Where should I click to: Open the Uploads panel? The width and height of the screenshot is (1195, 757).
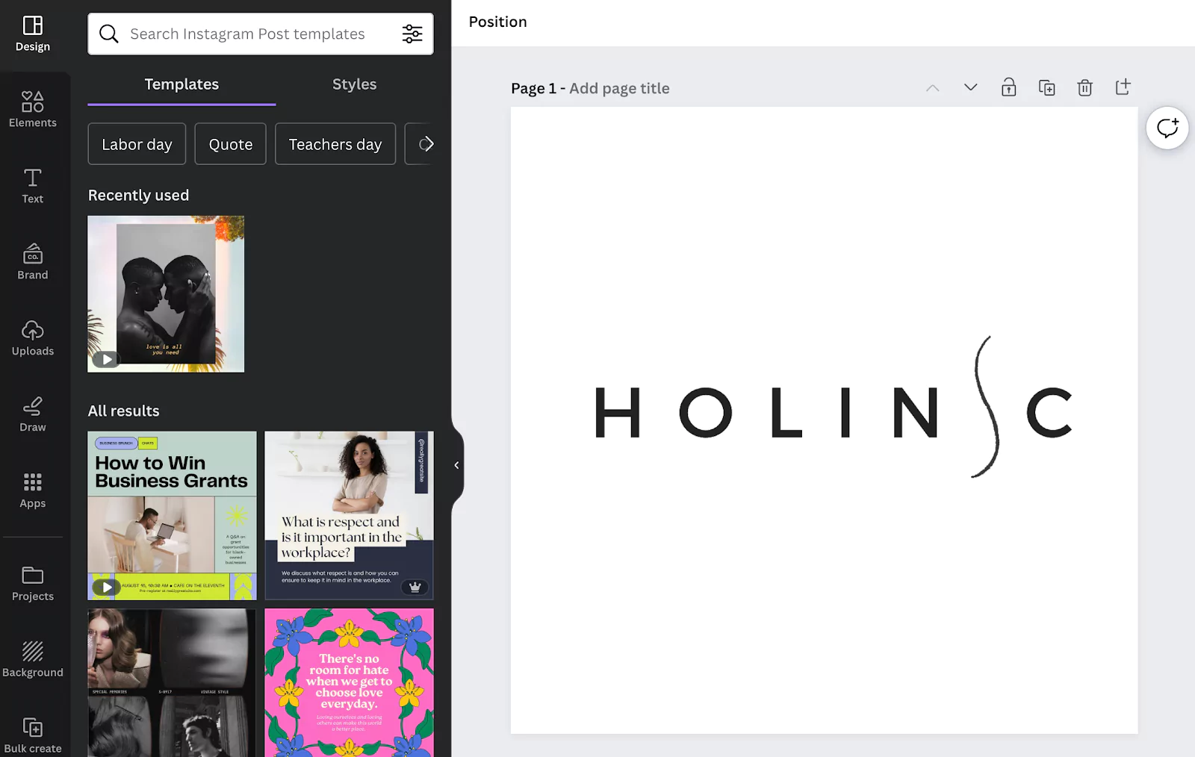tap(33, 337)
